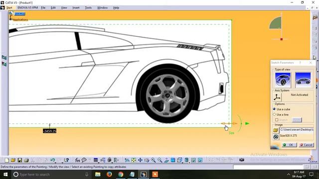The width and height of the screenshot is (319, 179).
Task: Open the File menu
Action: coord(43,8)
